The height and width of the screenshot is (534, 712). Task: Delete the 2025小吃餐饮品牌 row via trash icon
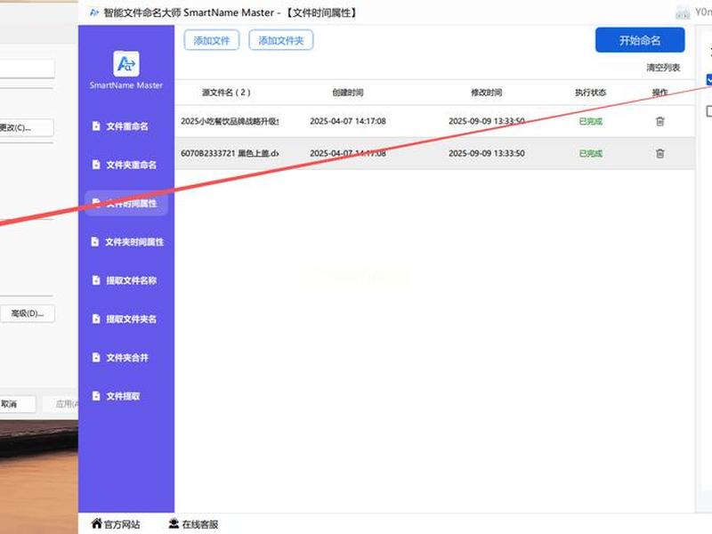[659, 121]
